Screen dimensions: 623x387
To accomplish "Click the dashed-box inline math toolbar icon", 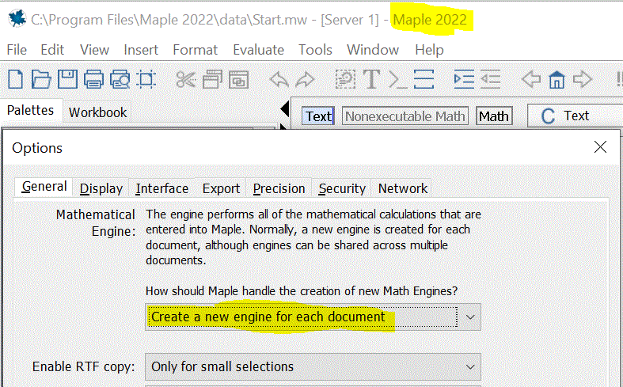I will pyautogui.click(x=345, y=79).
